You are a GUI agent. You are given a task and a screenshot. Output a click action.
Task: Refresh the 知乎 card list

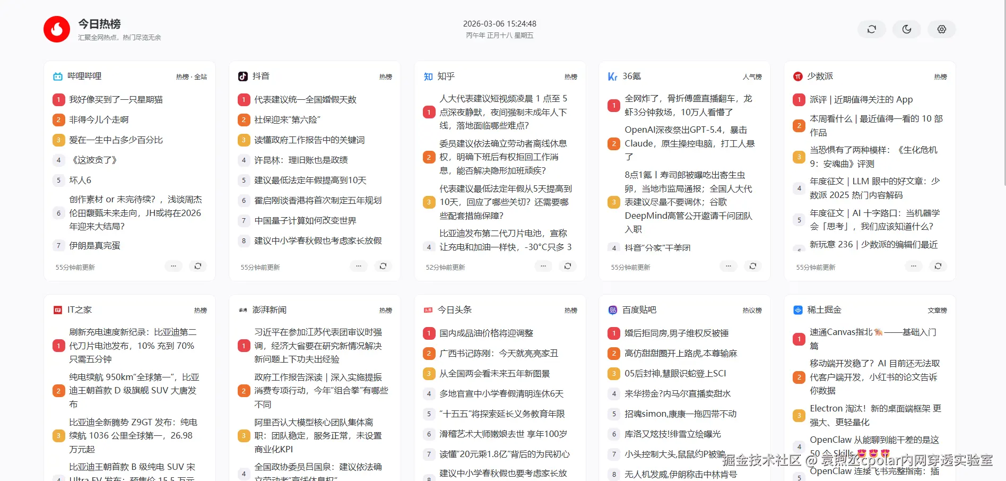tap(568, 266)
